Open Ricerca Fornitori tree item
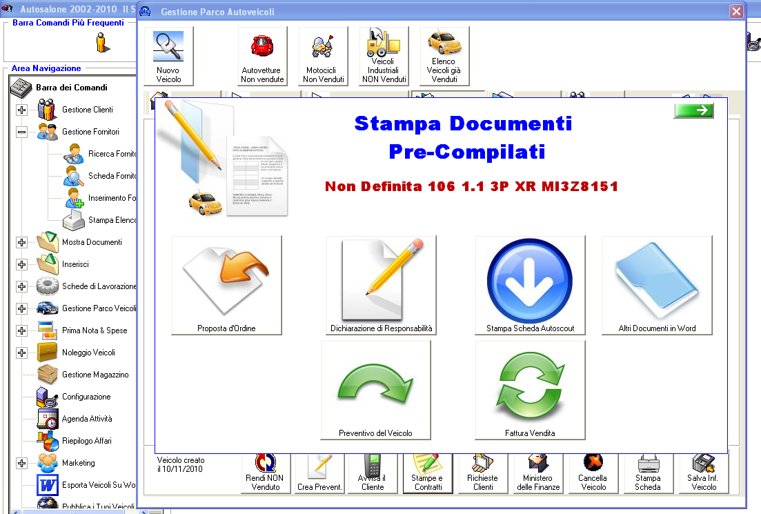The width and height of the screenshot is (761, 514). (112, 154)
